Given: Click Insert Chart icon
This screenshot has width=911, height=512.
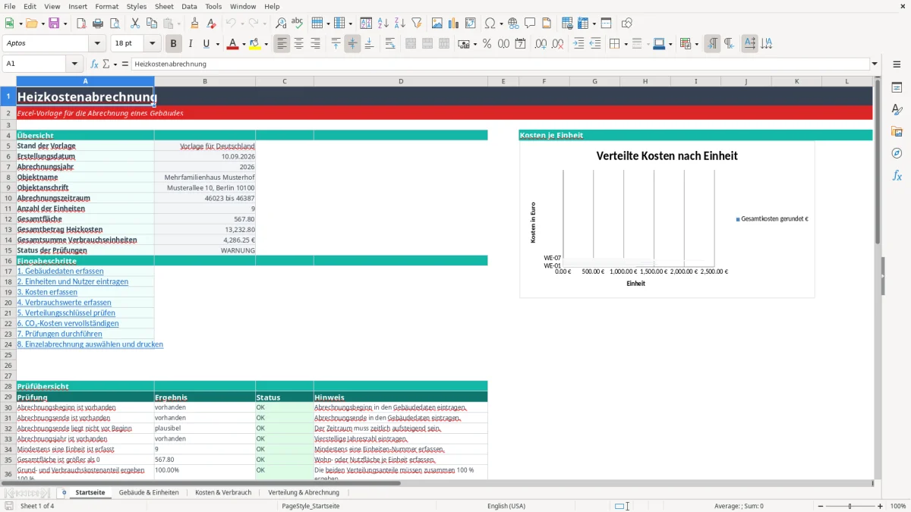Looking at the screenshot, I should click(x=454, y=24).
